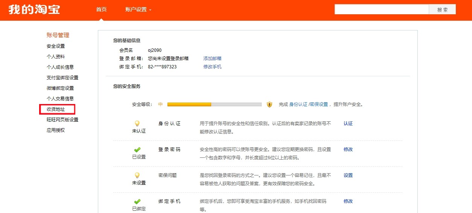Click the 搜索 button
This screenshot has height=213, width=472.
(443, 9)
